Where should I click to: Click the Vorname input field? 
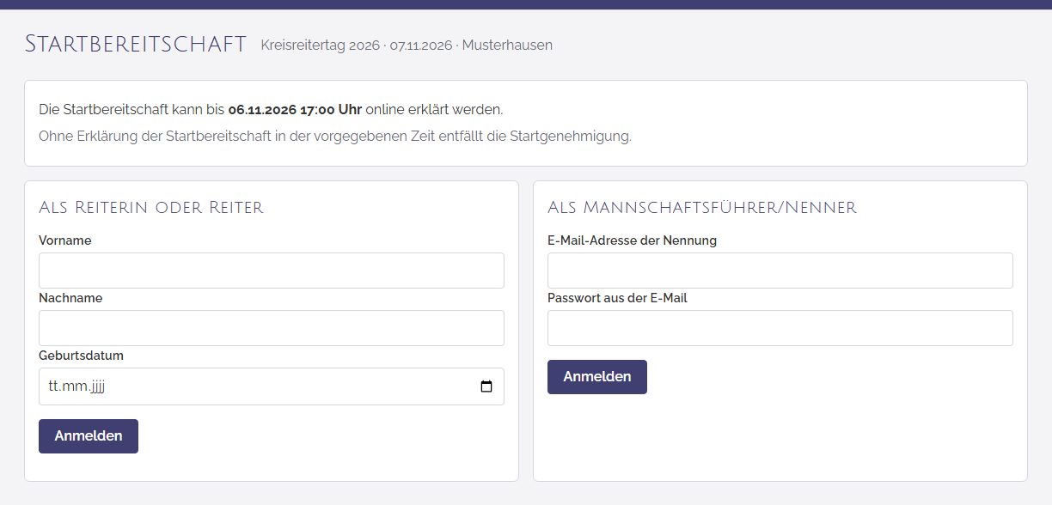coord(272,271)
